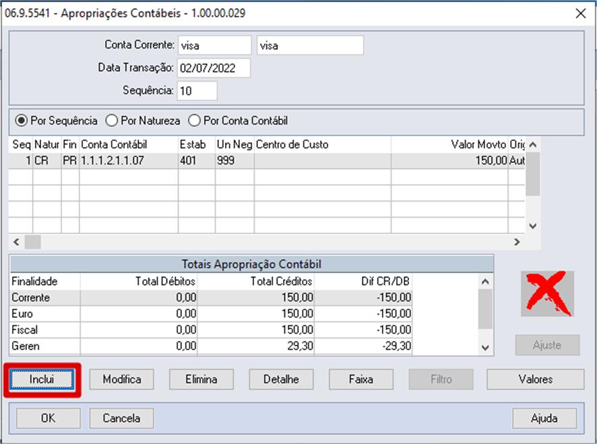Click the Natur column header
The image size is (597, 444).
47,145
